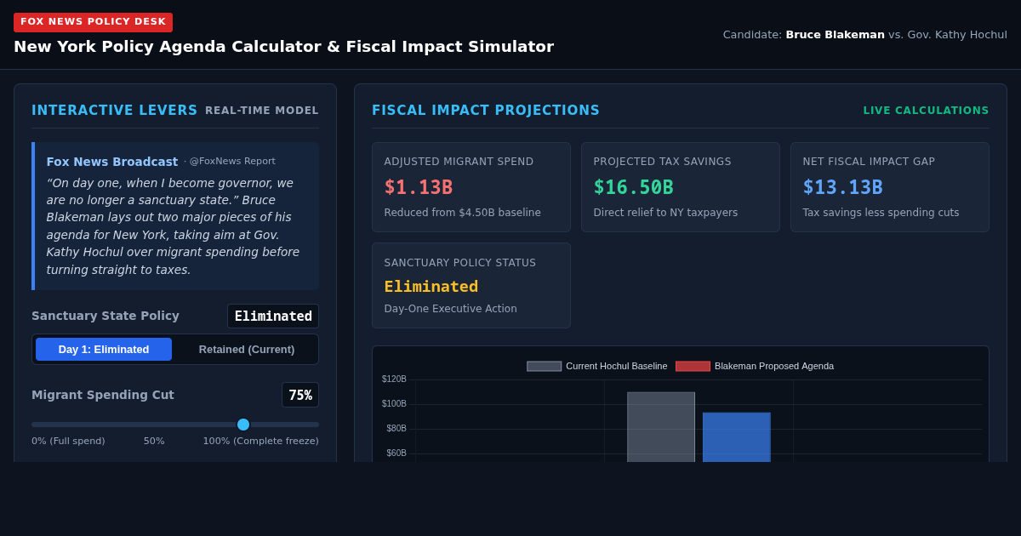Click Tax savings less spending cuts text
The image size is (1021, 536).
coord(881,213)
